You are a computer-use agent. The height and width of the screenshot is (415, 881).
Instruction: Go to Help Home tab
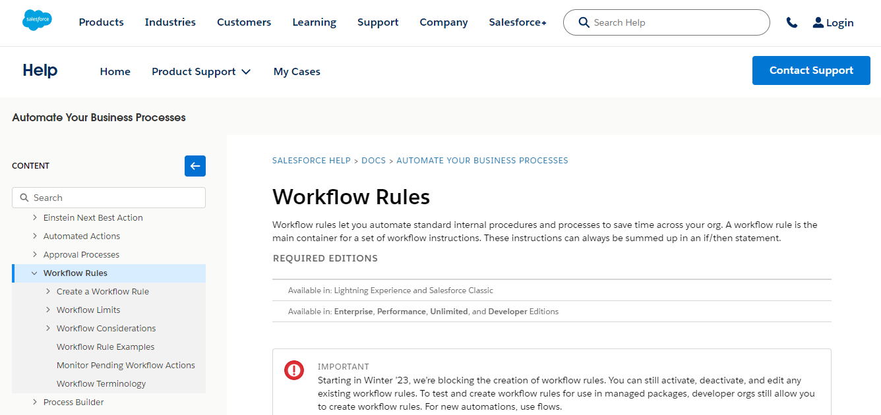tap(115, 72)
